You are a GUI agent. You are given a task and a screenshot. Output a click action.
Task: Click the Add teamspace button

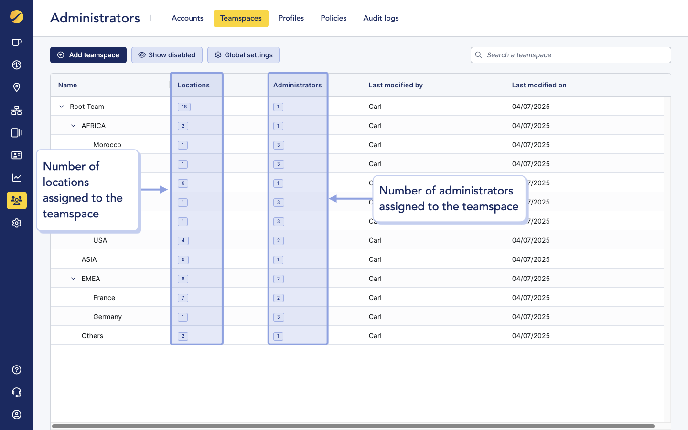point(88,55)
